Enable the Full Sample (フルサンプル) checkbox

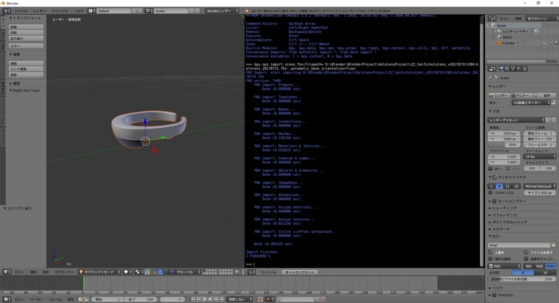pos(491,193)
